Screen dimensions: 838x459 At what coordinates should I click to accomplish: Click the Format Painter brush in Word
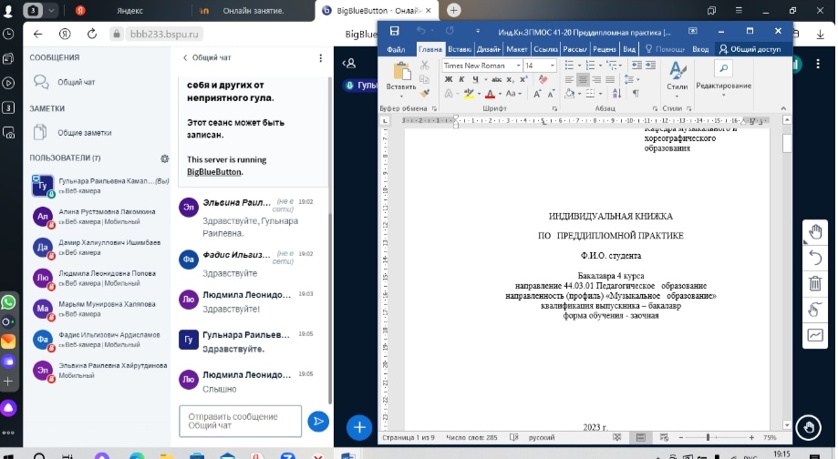tap(424, 93)
